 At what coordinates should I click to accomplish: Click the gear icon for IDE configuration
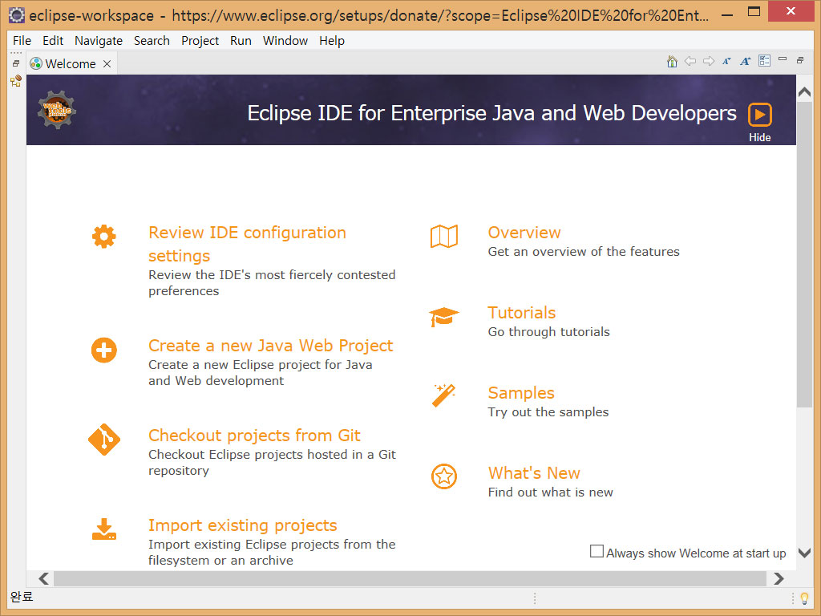point(103,237)
